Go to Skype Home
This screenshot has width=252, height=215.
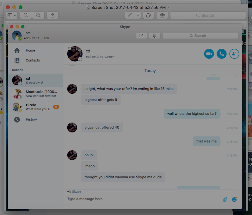point(30,50)
